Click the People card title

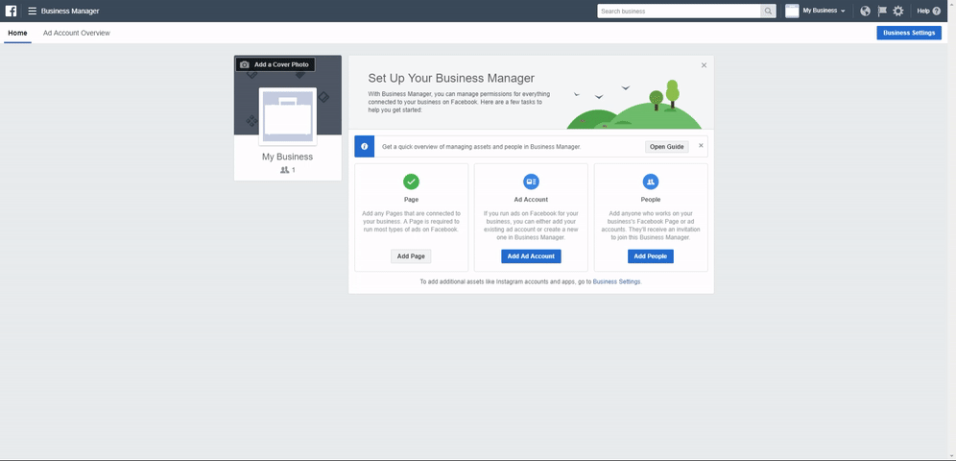[x=651, y=200]
